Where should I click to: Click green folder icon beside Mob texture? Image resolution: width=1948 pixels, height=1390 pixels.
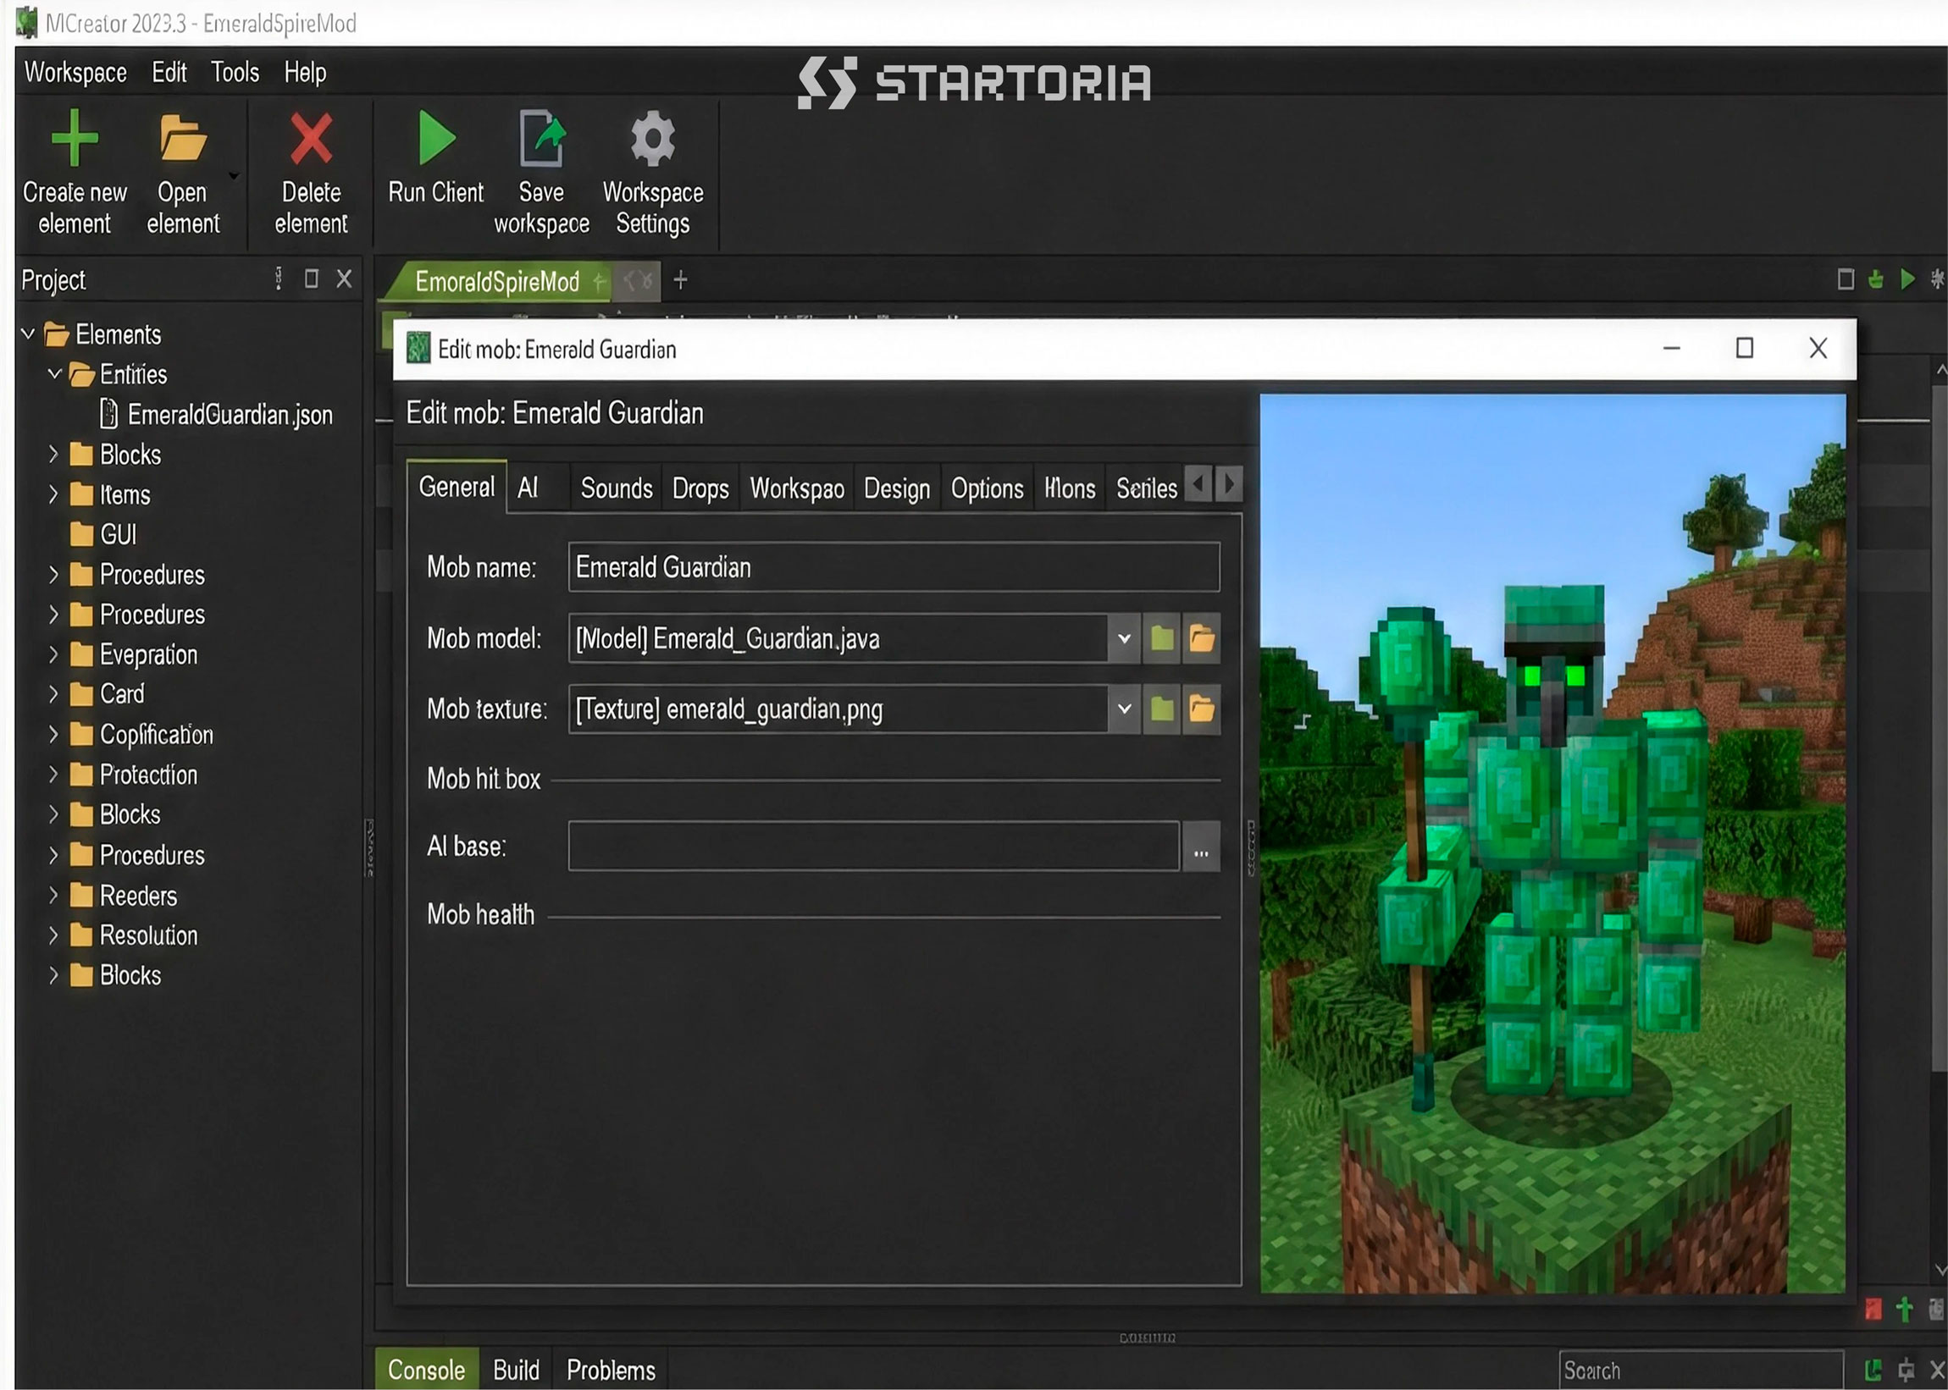(1162, 709)
